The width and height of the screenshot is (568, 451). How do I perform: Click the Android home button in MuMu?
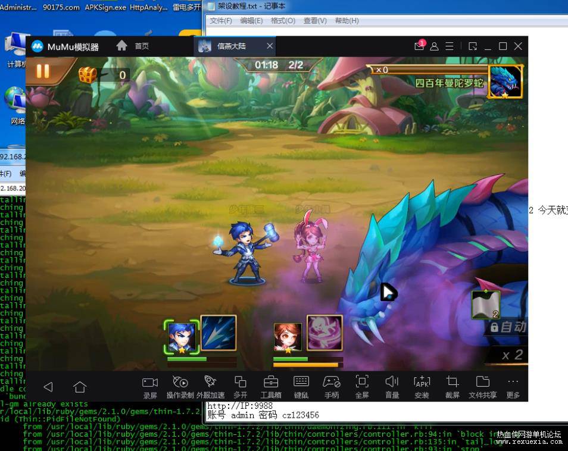(x=80, y=387)
